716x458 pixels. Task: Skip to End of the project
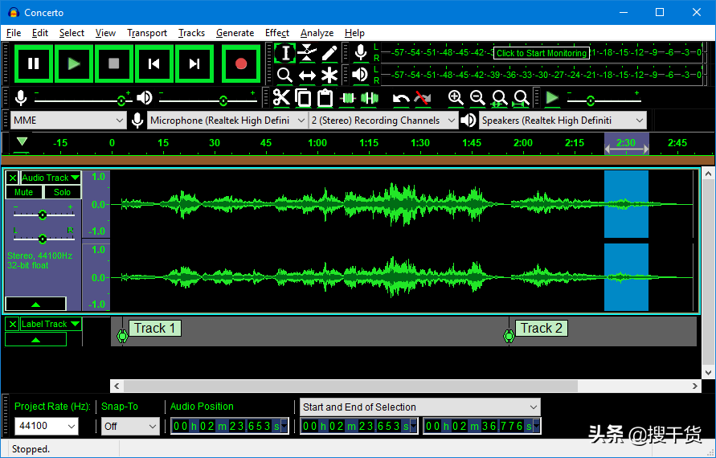(x=194, y=63)
